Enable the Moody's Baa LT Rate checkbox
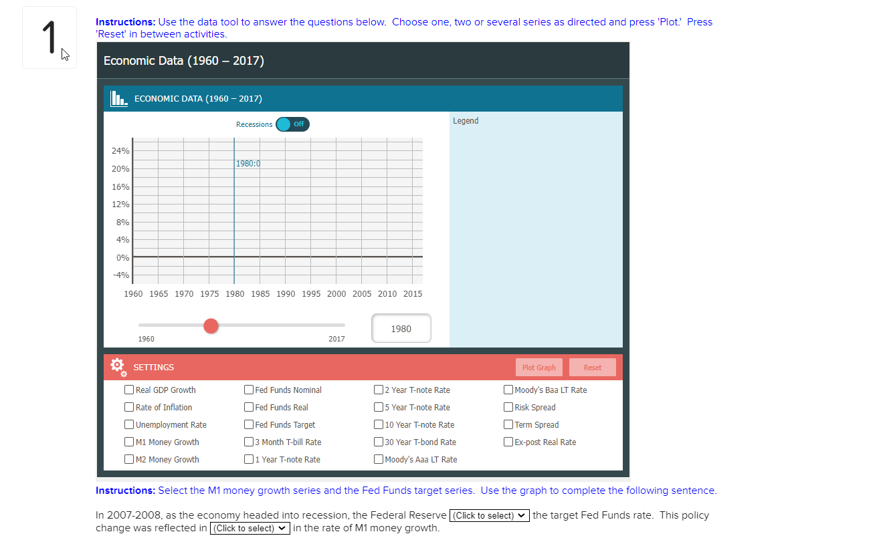 508,389
